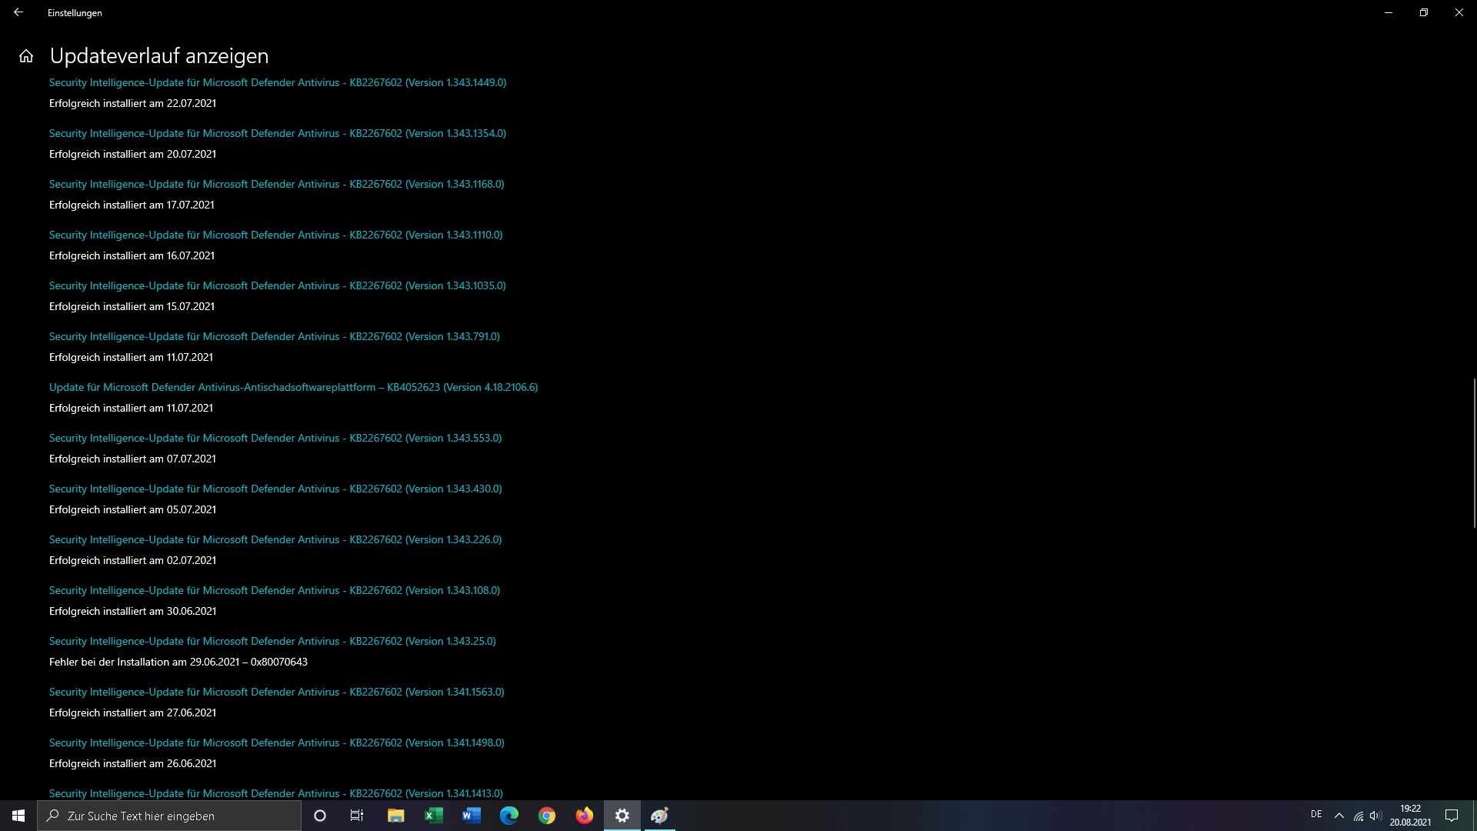Open the clock showing 19:22
1477x831 pixels.
[x=1410, y=816]
